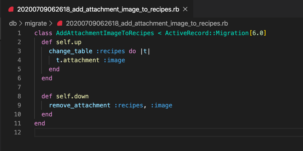Click the :recipes symbol on line 3
The width and height of the screenshot is (303, 151).
(111, 51)
